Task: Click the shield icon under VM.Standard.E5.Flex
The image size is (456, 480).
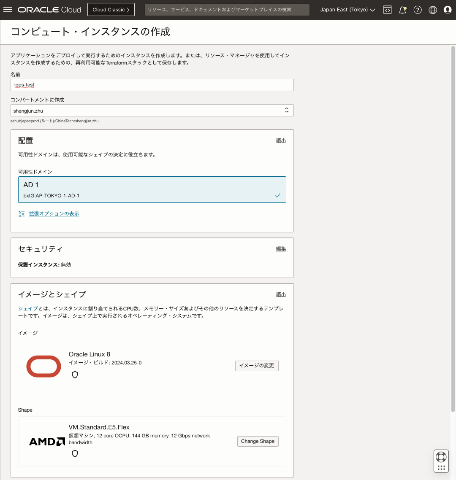Action: (x=75, y=454)
